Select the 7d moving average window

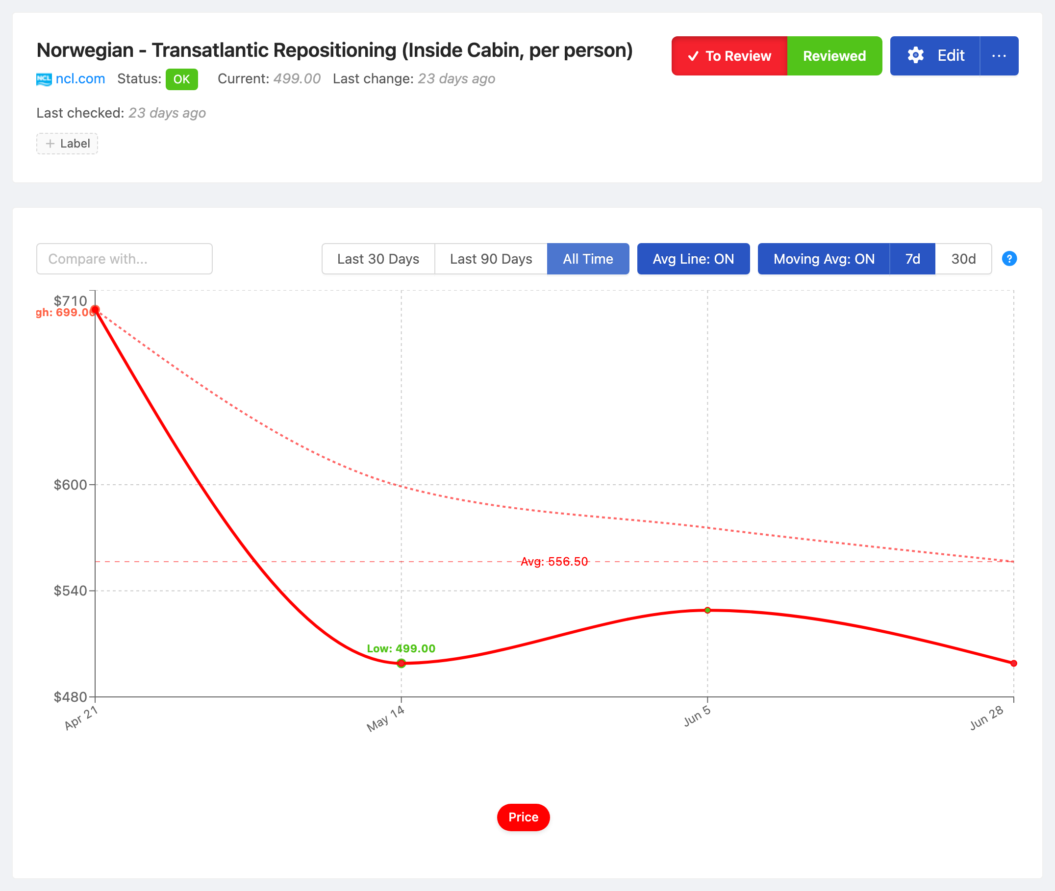click(x=912, y=259)
